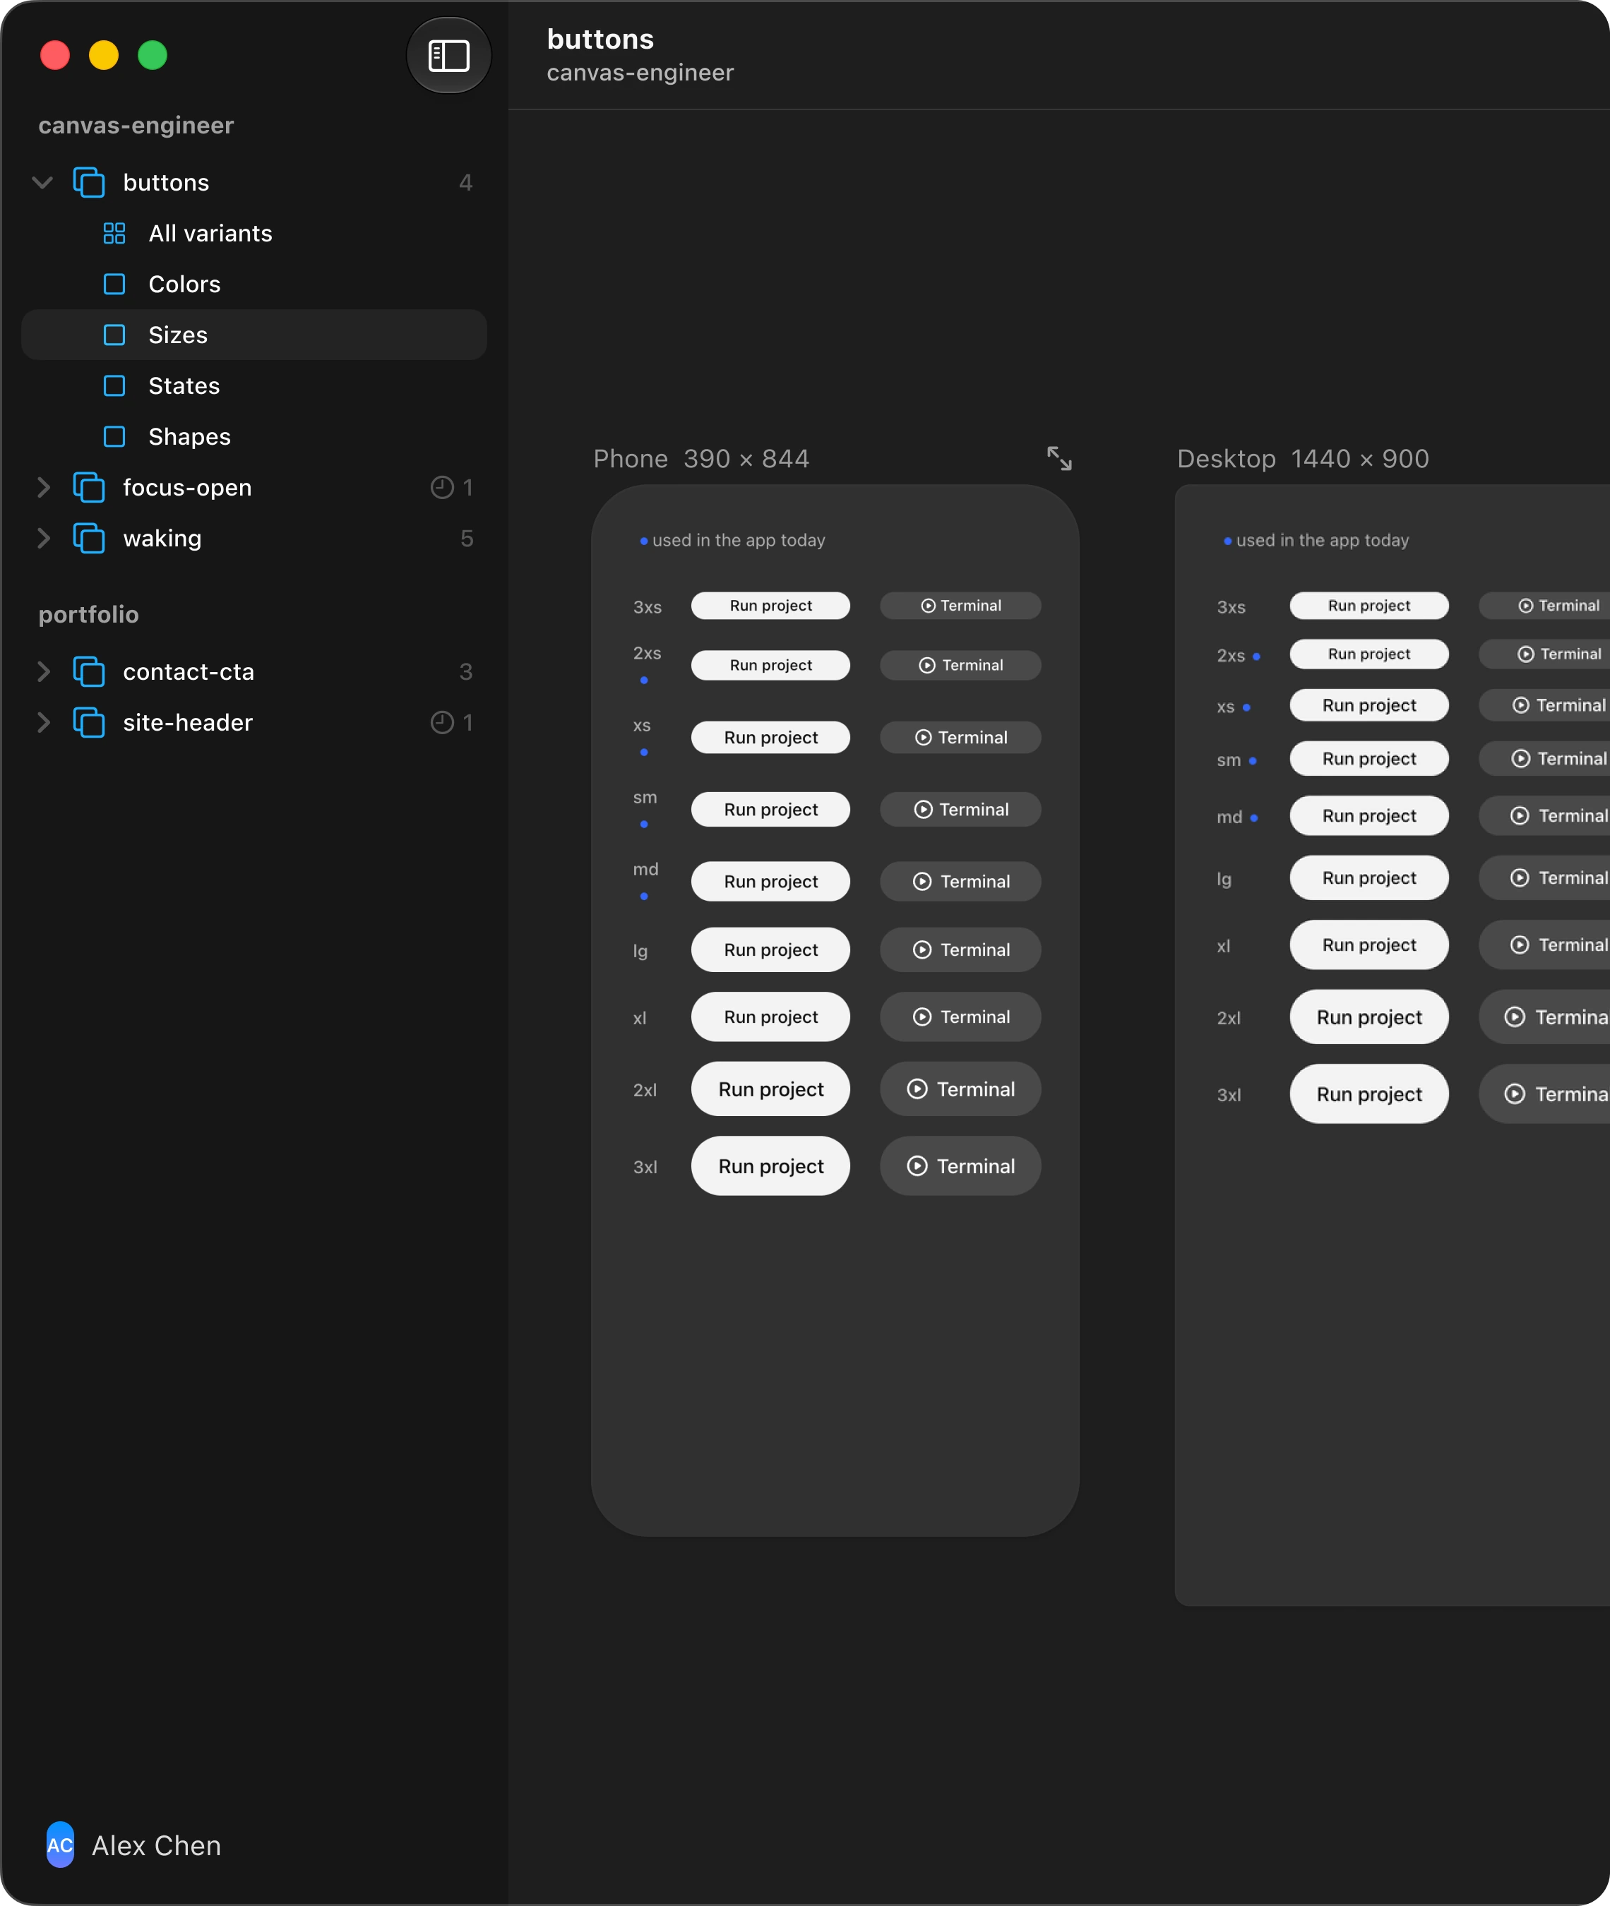This screenshot has height=1906, width=1610.
Task: Click the xs Terminal button in Phone
Action: [960, 737]
